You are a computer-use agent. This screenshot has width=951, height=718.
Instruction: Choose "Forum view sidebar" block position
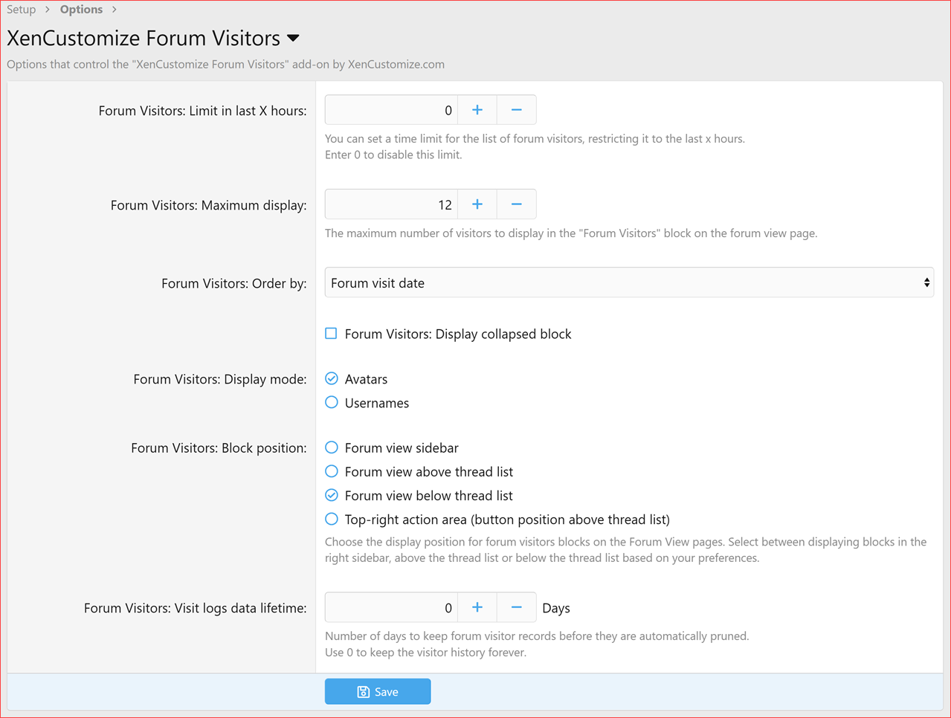click(331, 447)
